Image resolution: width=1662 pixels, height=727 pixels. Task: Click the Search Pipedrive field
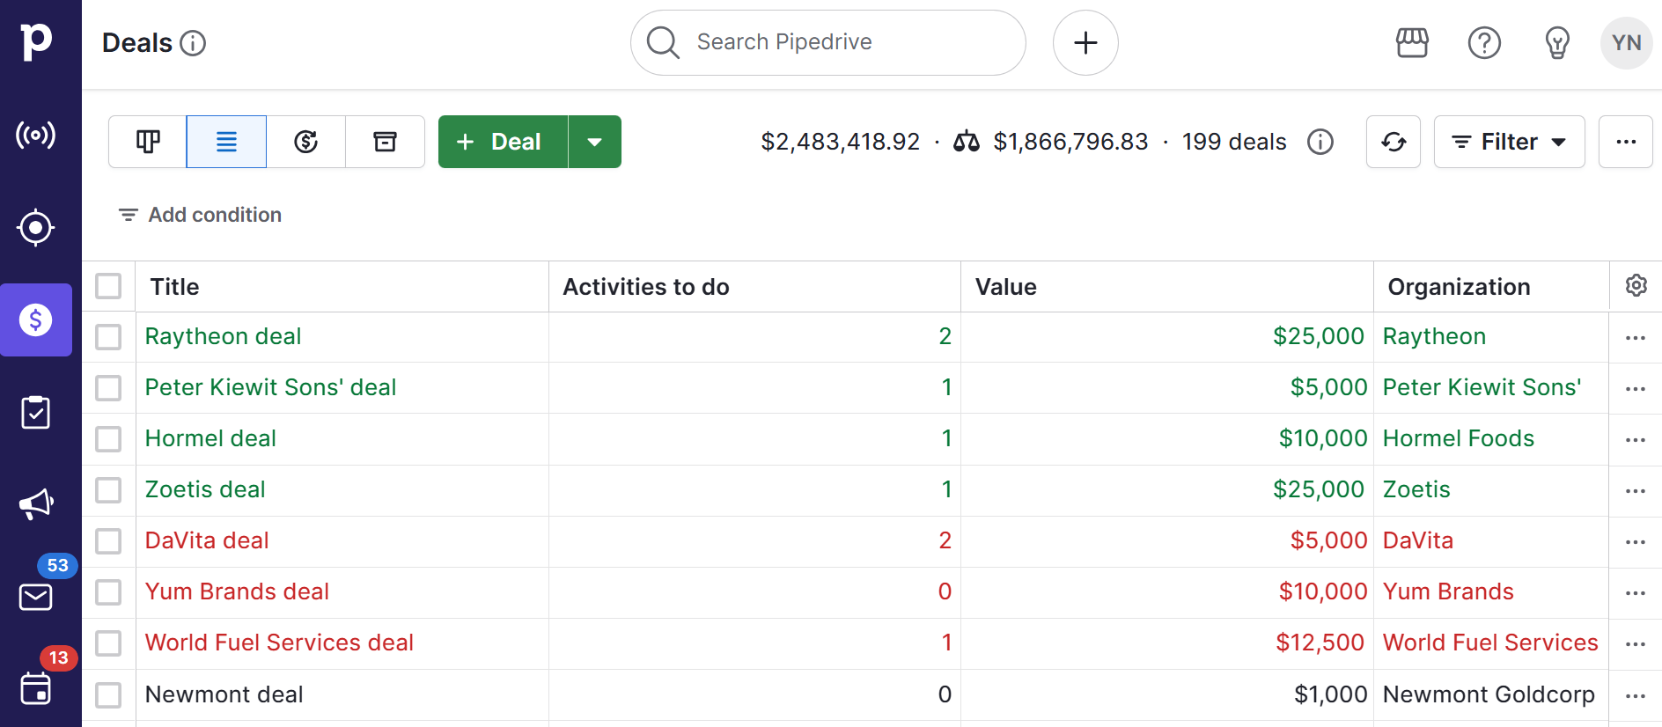pyautogui.click(x=827, y=42)
